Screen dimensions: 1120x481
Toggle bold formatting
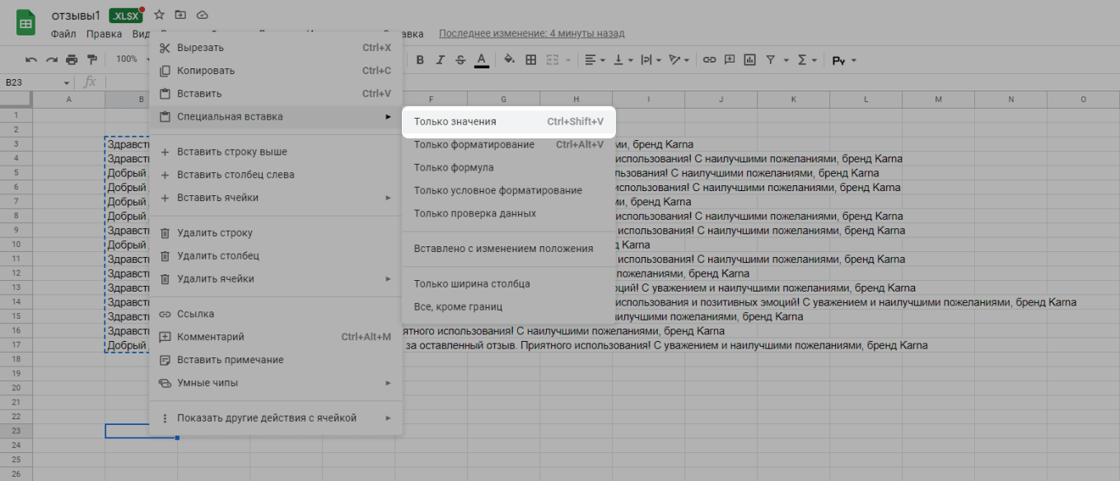click(420, 59)
